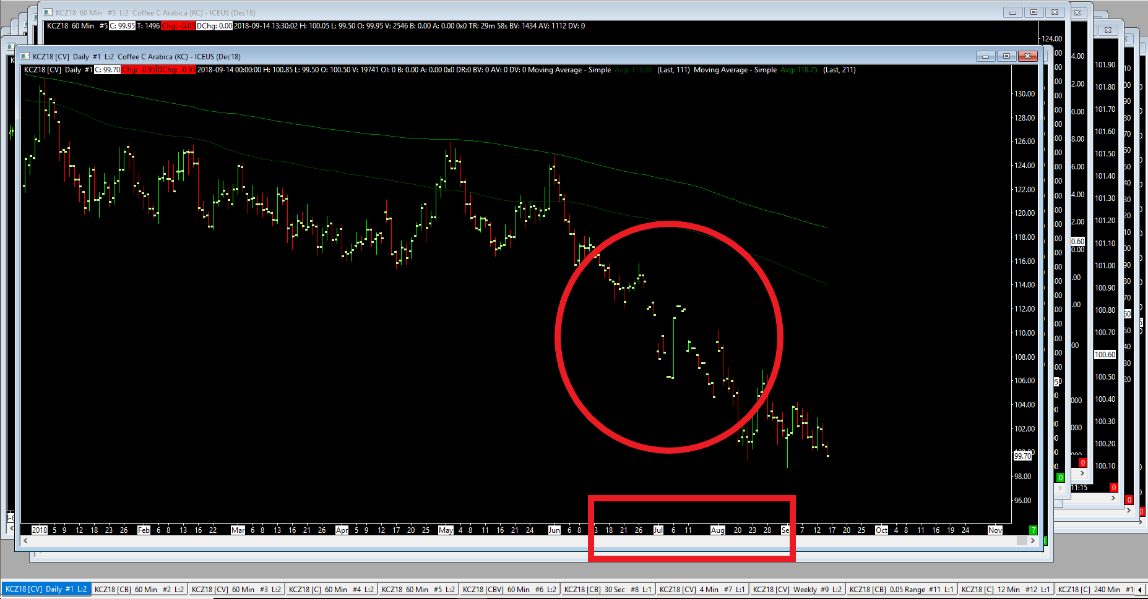Open the KCZ18 [C] 240 Min tab

click(1095, 590)
